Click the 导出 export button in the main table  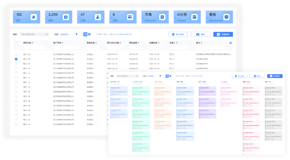[x=201, y=34]
